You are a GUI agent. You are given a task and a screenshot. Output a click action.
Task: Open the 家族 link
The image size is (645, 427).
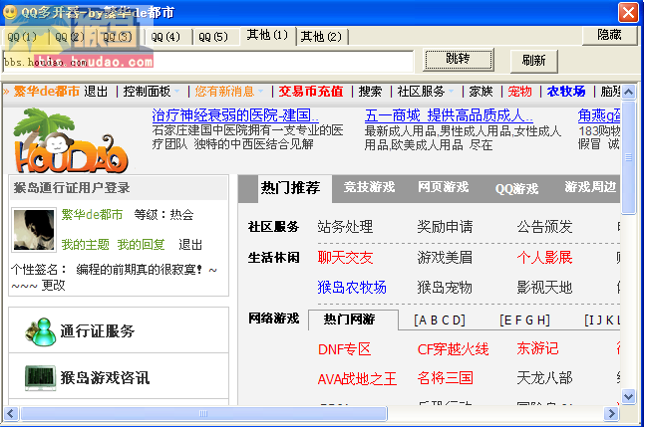coord(481,91)
